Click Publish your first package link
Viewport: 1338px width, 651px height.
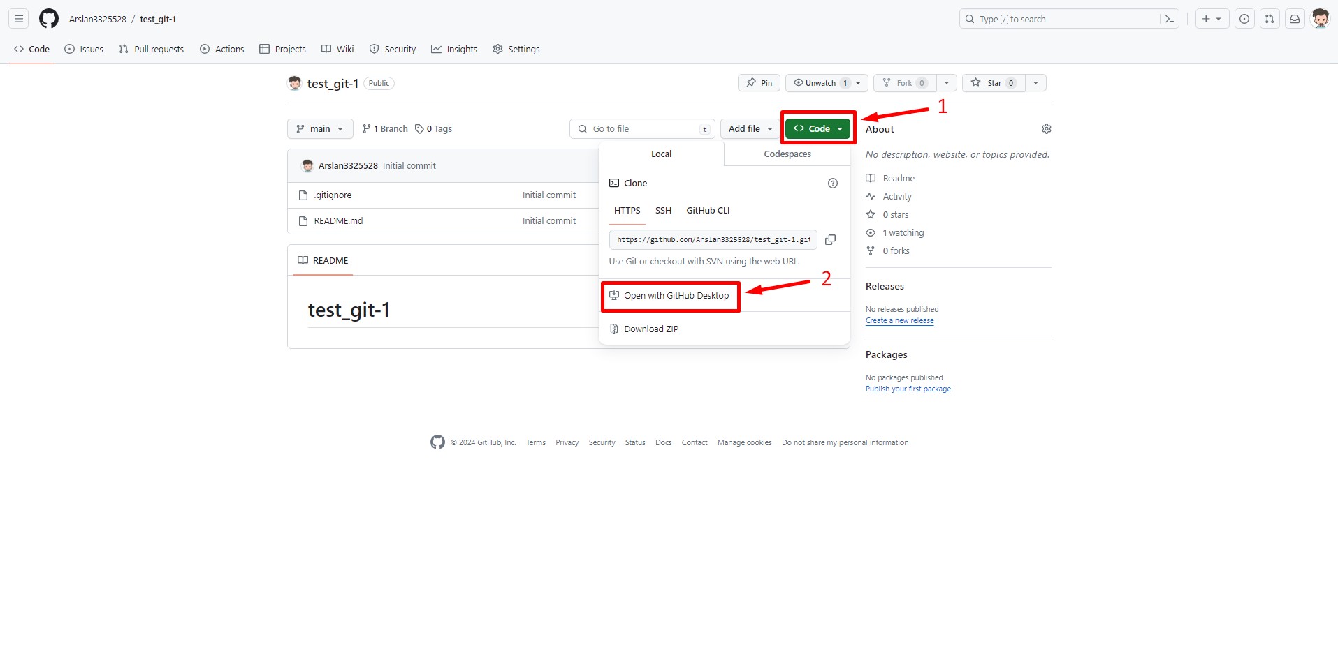coord(908,389)
